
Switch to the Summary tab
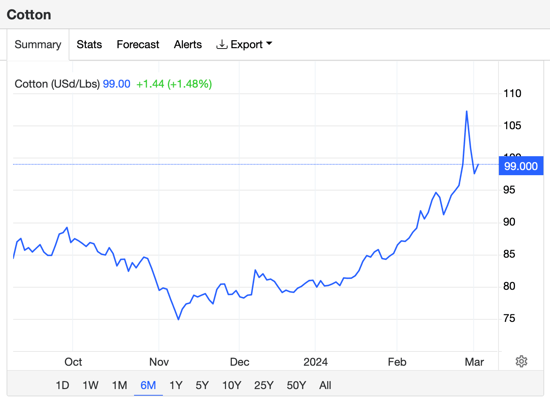coord(38,45)
